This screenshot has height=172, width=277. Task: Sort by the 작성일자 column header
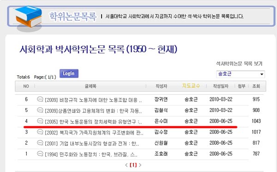click(221, 86)
